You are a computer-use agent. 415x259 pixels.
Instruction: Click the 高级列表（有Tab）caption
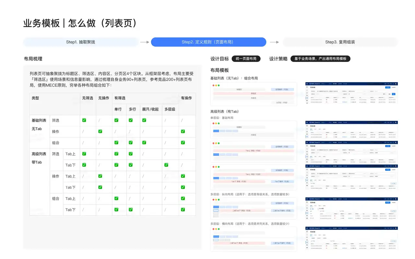coord(225,112)
